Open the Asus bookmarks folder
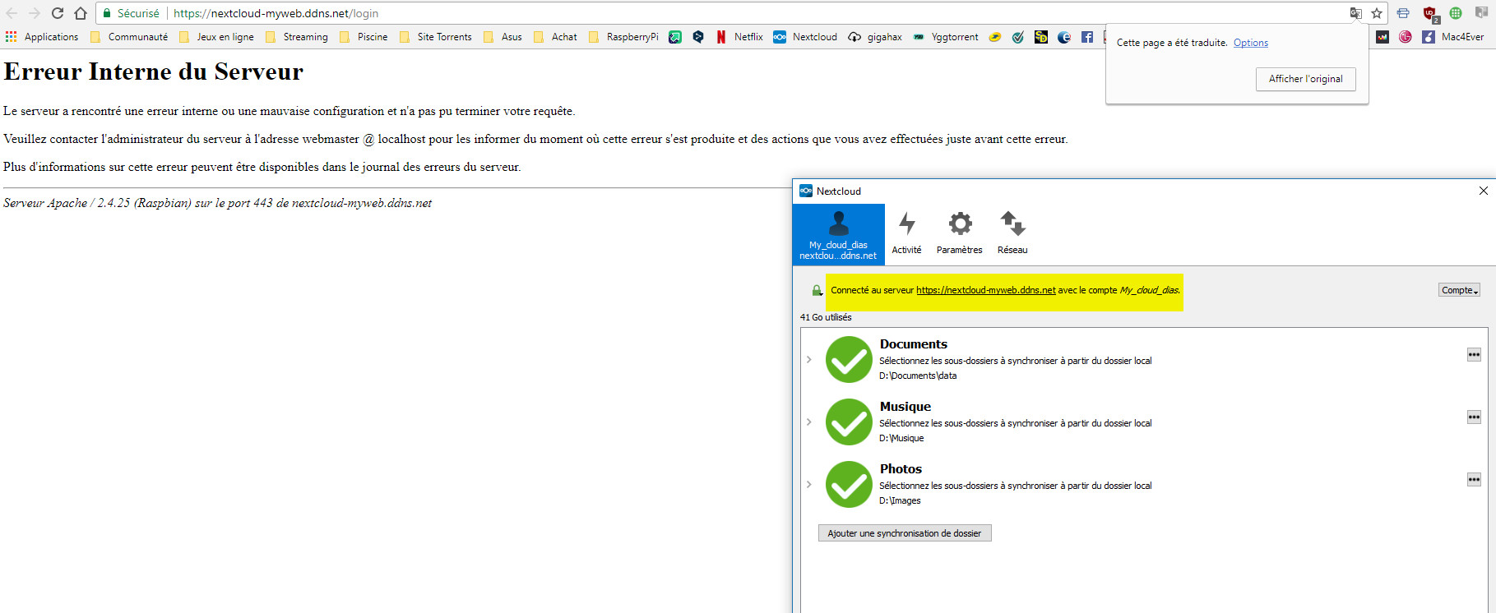This screenshot has height=613, width=1496. pyautogui.click(x=503, y=37)
